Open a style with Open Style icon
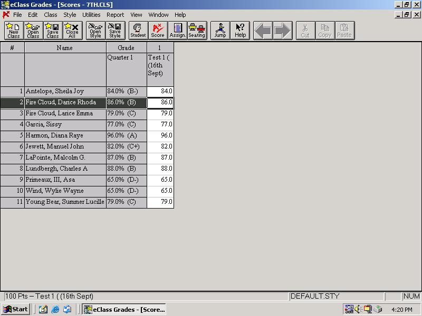This screenshot has width=422, height=316. tap(95, 31)
